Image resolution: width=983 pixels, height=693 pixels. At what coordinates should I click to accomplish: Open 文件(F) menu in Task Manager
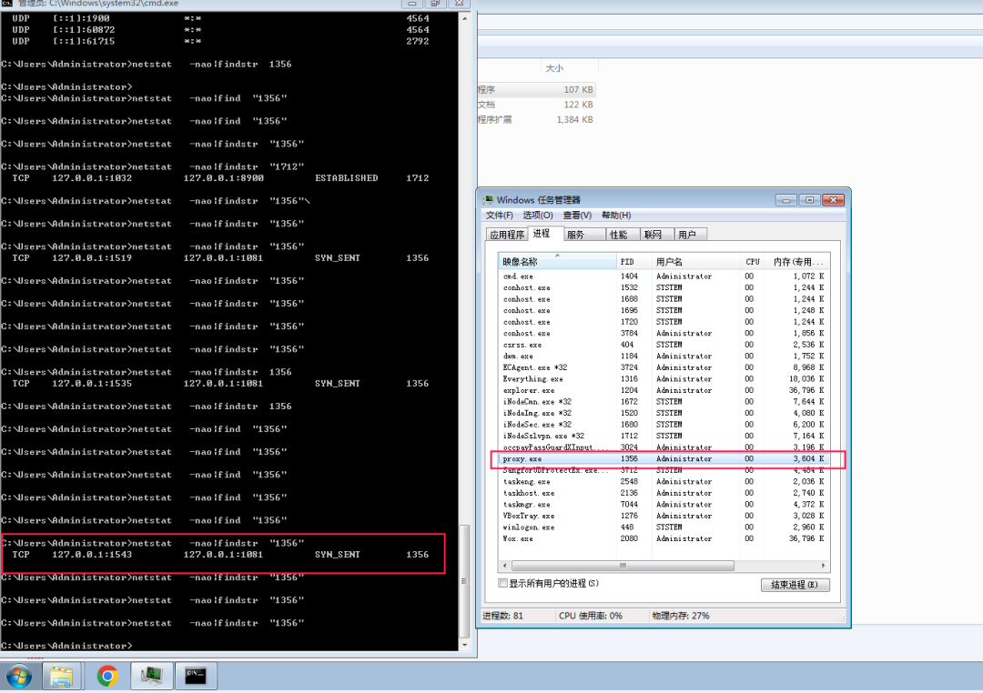pyautogui.click(x=499, y=215)
